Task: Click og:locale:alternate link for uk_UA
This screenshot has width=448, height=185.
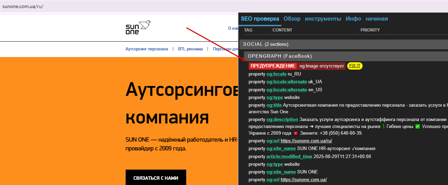Action: 287,82
